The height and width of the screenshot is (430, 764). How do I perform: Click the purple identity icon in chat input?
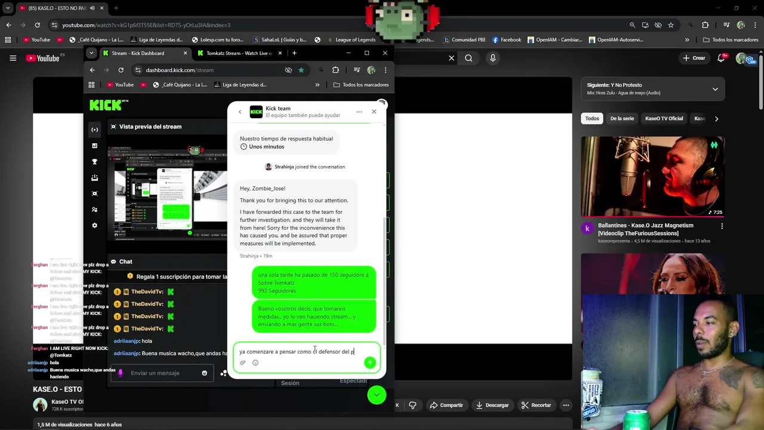point(120,373)
